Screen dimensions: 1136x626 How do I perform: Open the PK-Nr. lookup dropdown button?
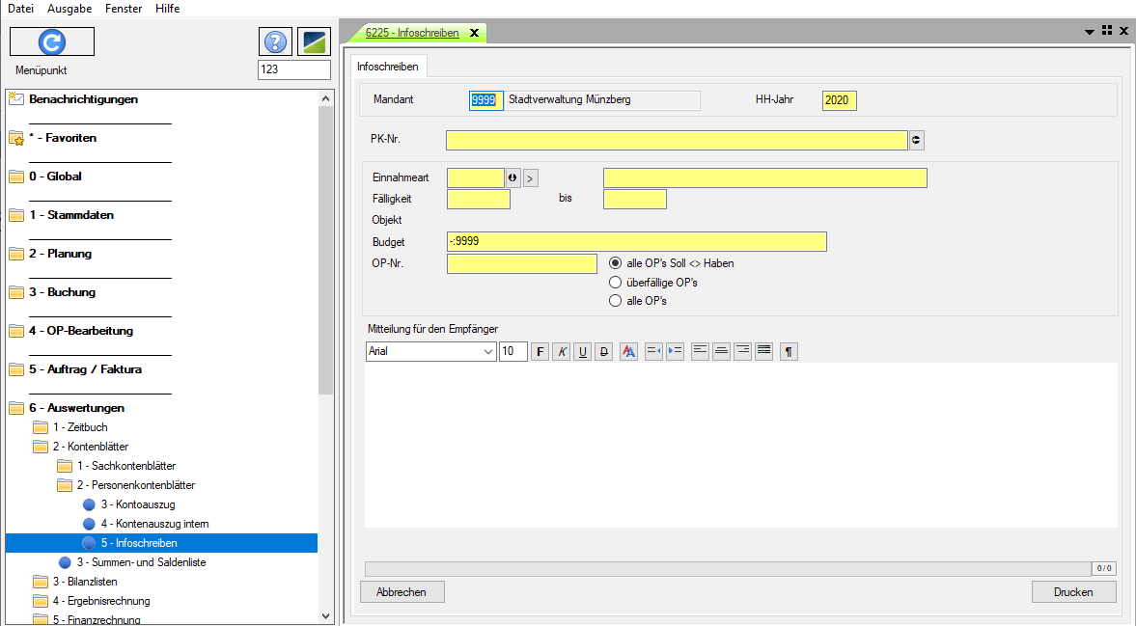click(x=916, y=141)
